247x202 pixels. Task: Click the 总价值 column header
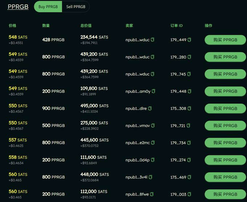(86, 25)
